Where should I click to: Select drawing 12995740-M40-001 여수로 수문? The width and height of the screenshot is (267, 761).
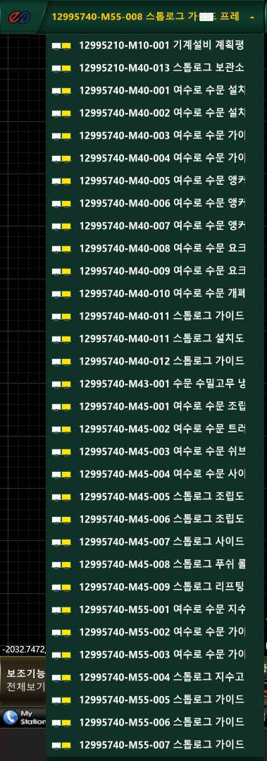point(154,90)
